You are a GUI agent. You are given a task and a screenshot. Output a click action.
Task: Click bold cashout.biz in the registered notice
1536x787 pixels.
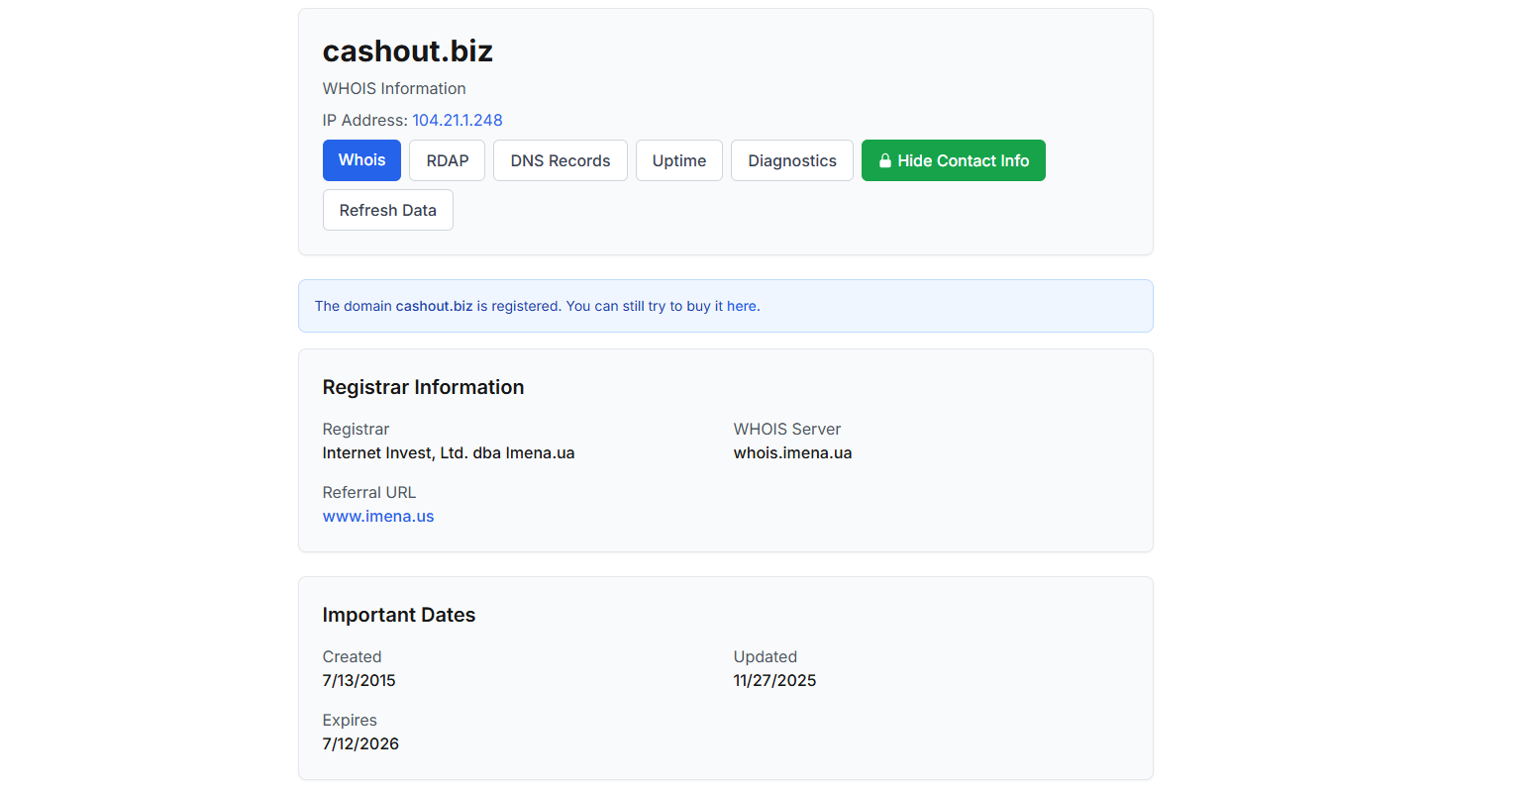point(434,306)
